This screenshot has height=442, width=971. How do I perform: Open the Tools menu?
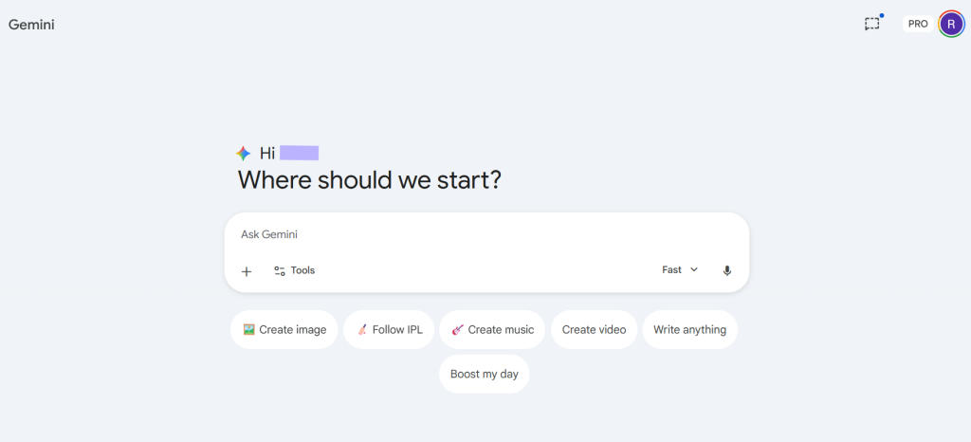click(x=295, y=270)
